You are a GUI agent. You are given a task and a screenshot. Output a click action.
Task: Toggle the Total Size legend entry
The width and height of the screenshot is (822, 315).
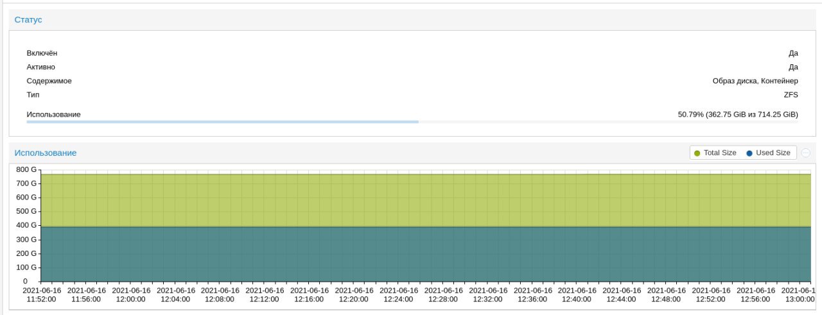715,153
